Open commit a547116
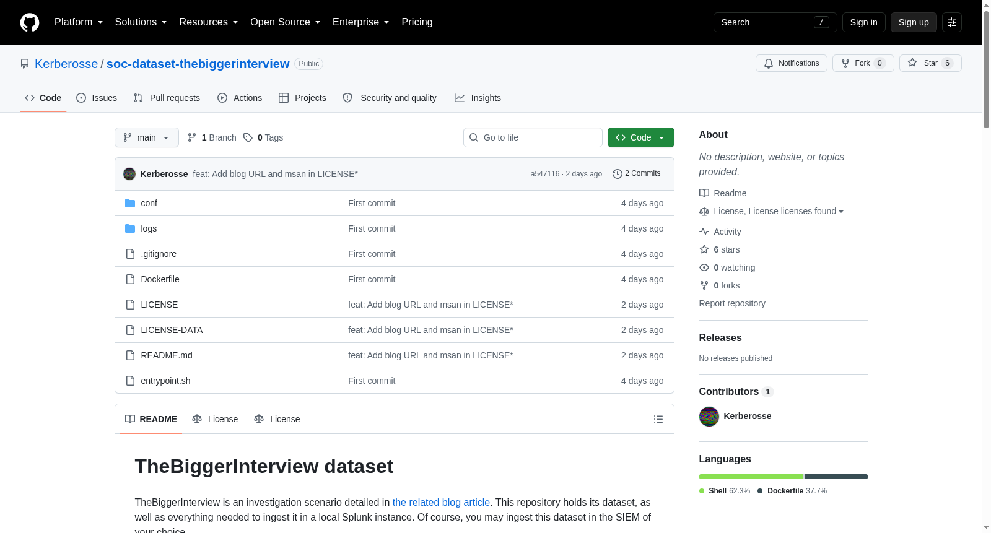 click(x=545, y=174)
